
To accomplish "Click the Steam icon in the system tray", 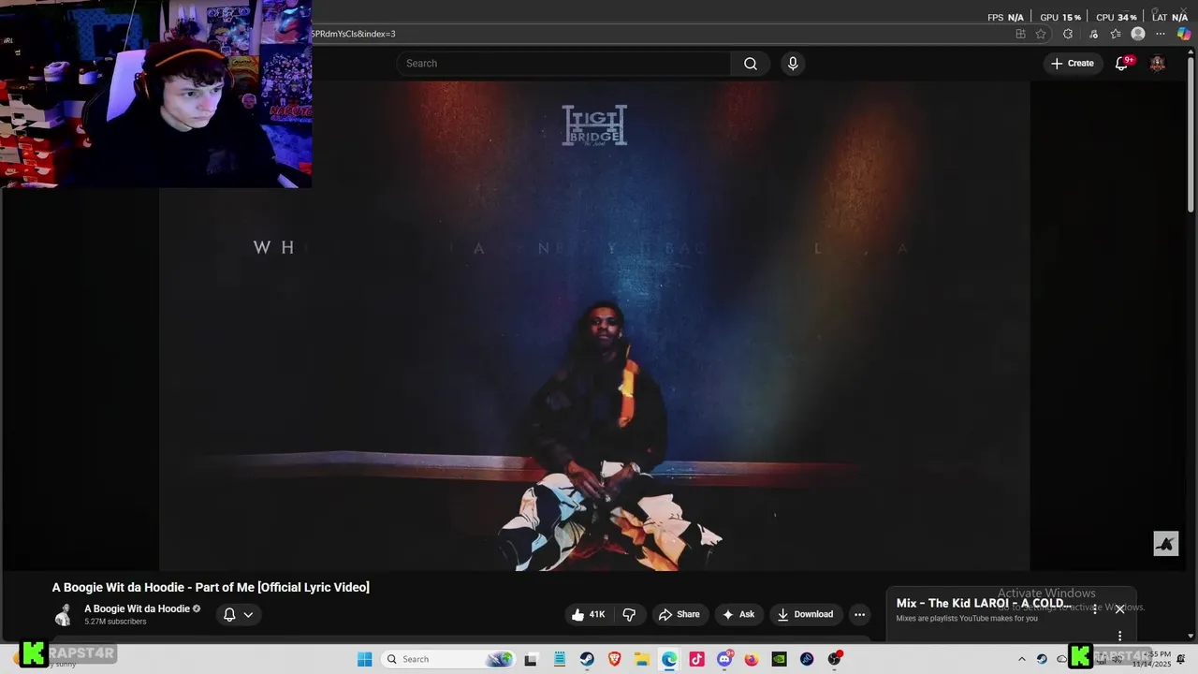I will click(1042, 659).
